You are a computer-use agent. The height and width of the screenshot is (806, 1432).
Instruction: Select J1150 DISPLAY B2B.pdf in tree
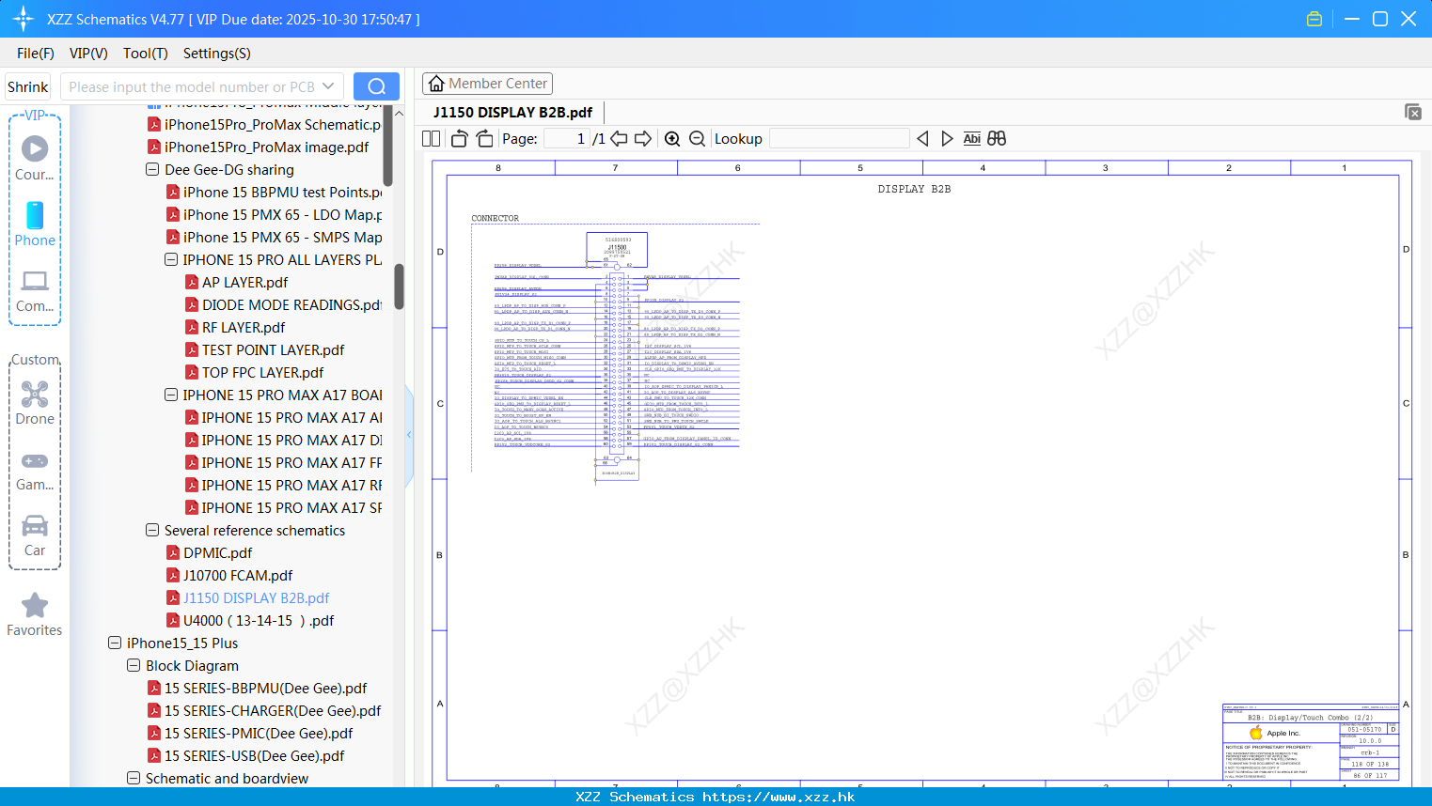256,598
